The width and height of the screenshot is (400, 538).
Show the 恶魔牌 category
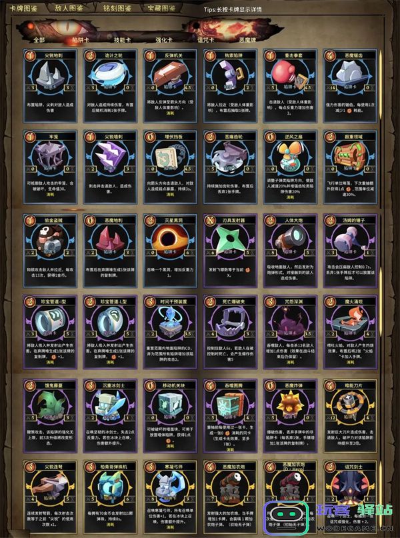click(x=248, y=40)
